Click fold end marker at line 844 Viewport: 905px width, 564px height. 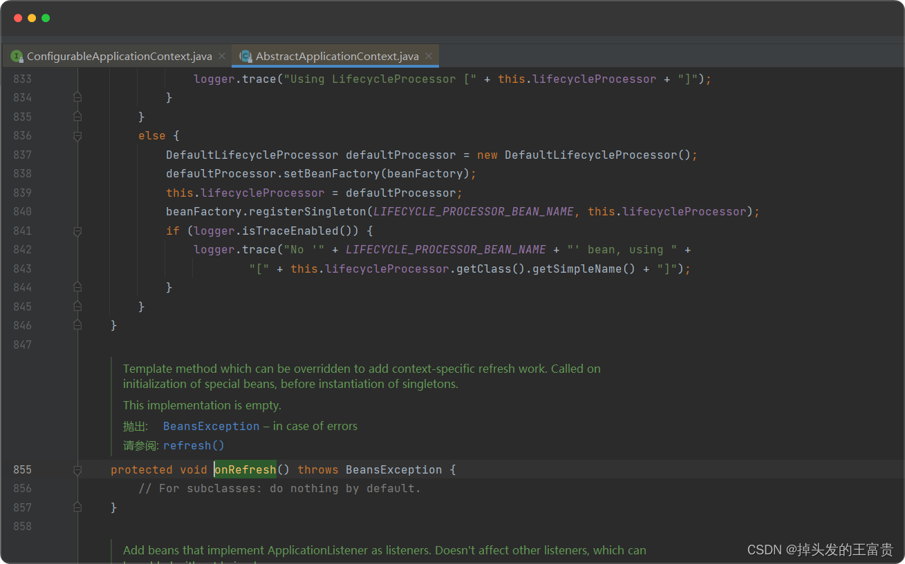coord(77,287)
